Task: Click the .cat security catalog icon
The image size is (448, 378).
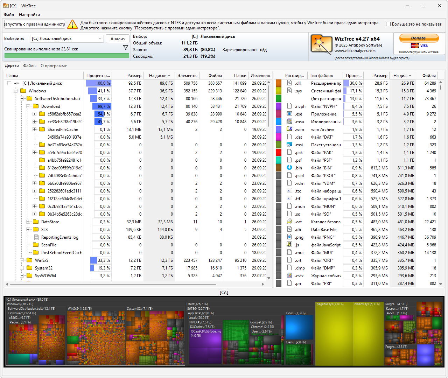Action: [289, 222]
